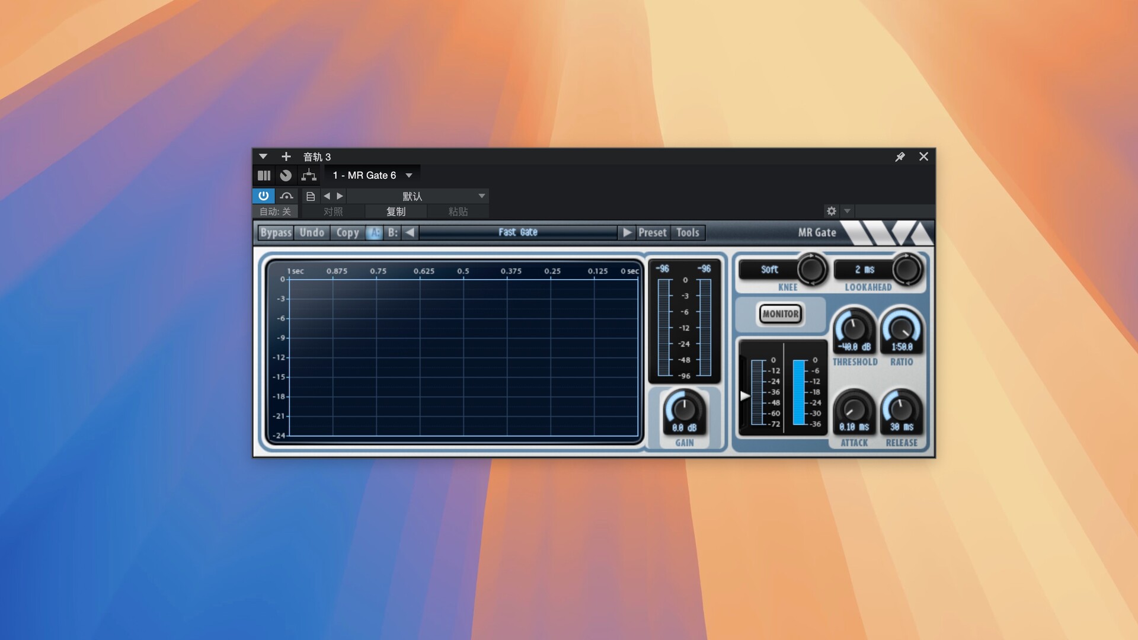Toggle the Bypass button in MR Gate
The width and height of the screenshot is (1138, 640).
(276, 233)
